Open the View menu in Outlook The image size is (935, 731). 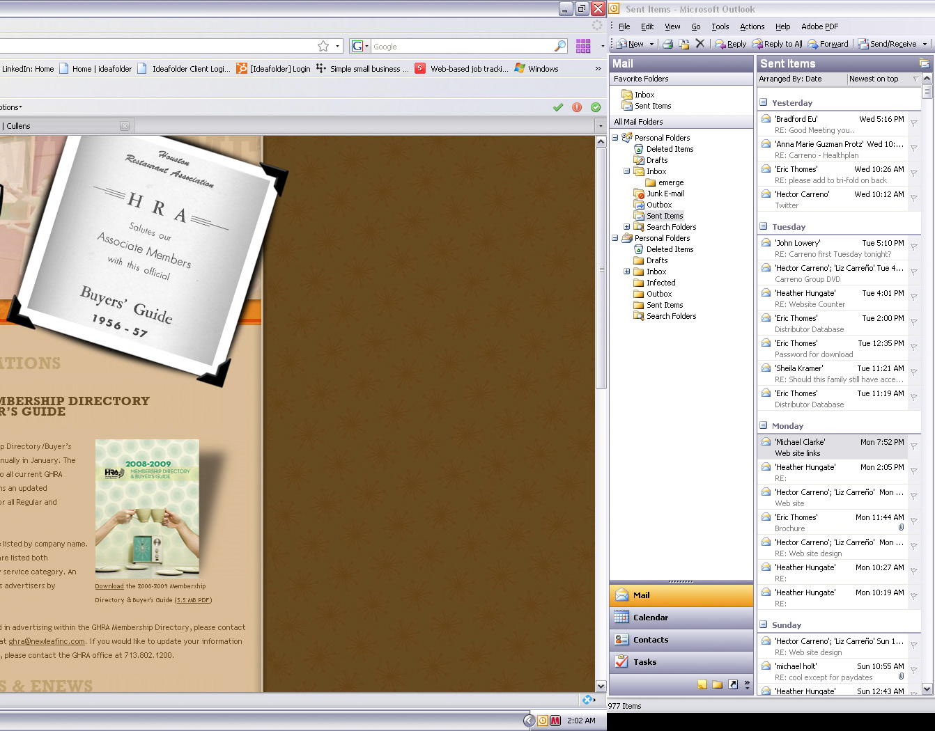(672, 26)
